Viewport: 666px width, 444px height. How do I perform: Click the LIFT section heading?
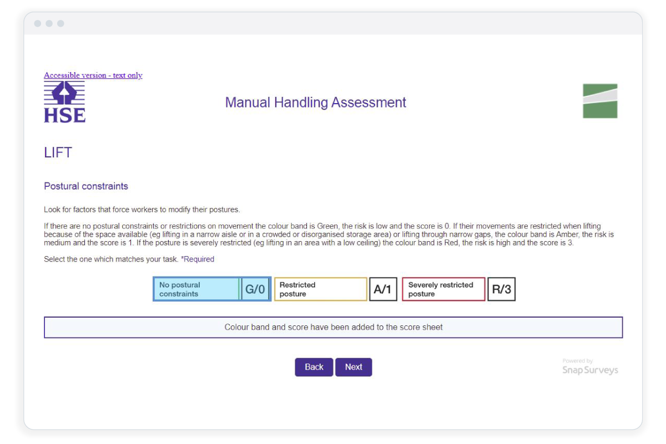[x=58, y=153]
